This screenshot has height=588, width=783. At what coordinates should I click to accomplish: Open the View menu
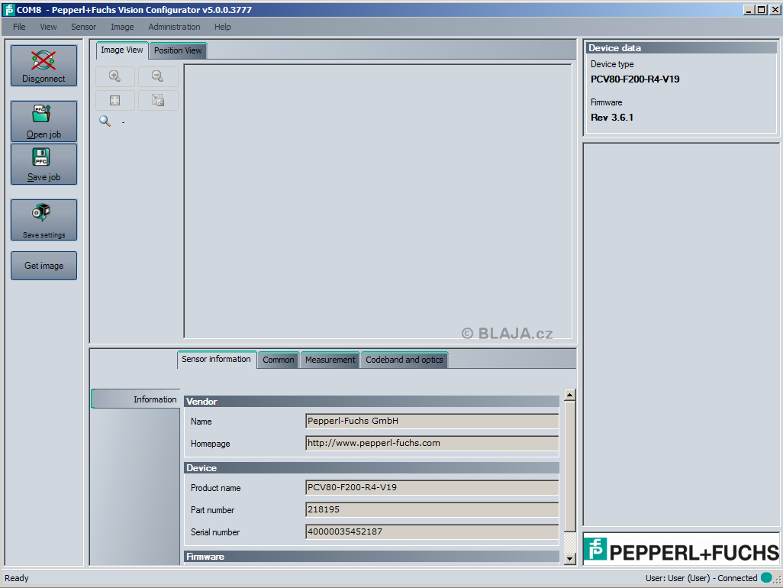48,27
